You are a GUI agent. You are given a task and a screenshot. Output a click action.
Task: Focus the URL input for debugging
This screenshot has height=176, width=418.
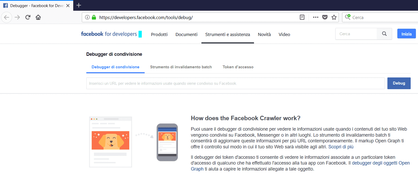(x=235, y=83)
